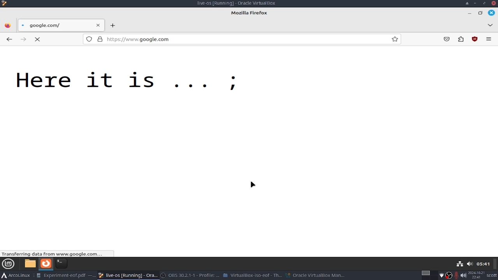Open the Save to Pocket icon

pyautogui.click(x=447, y=39)
